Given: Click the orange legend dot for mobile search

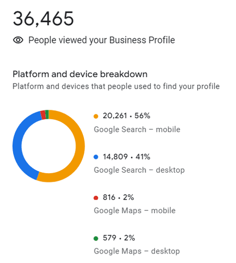Looking at the screenshot, I should [x=96, y=116].
